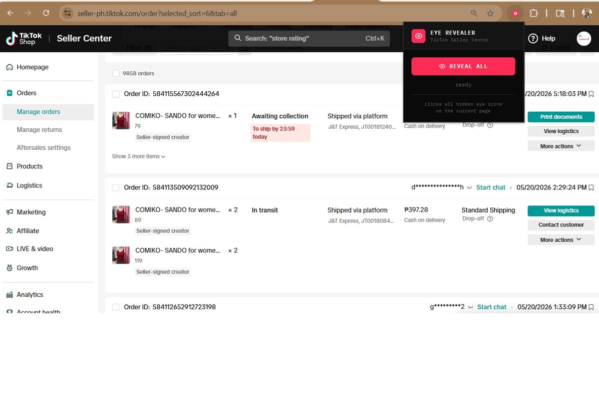Click the REVEAL ALL button
The image size is (599, 399).
463,66
